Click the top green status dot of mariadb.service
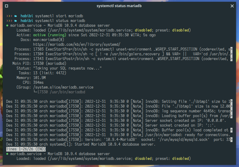 point(7,26)
